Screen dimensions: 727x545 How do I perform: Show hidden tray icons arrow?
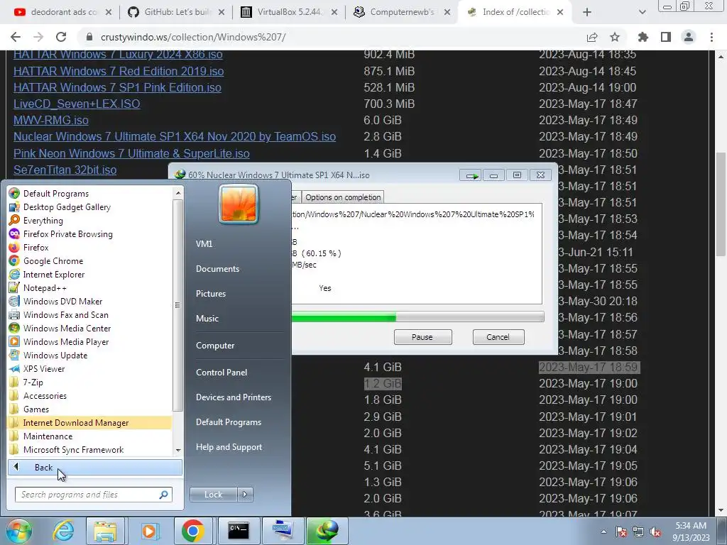point(603,532)
